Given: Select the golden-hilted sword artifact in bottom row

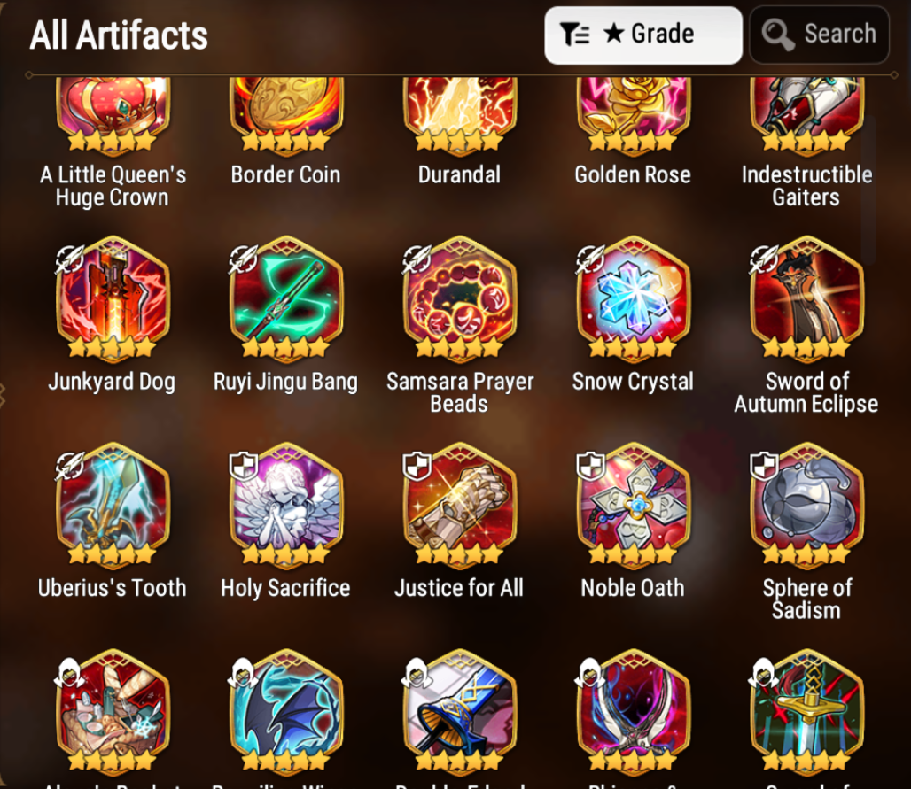Looking at the screenshot, I should pos(807,711).
